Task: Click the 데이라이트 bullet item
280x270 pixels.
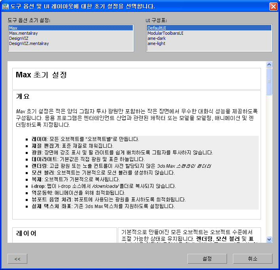Action: [88, 159]
